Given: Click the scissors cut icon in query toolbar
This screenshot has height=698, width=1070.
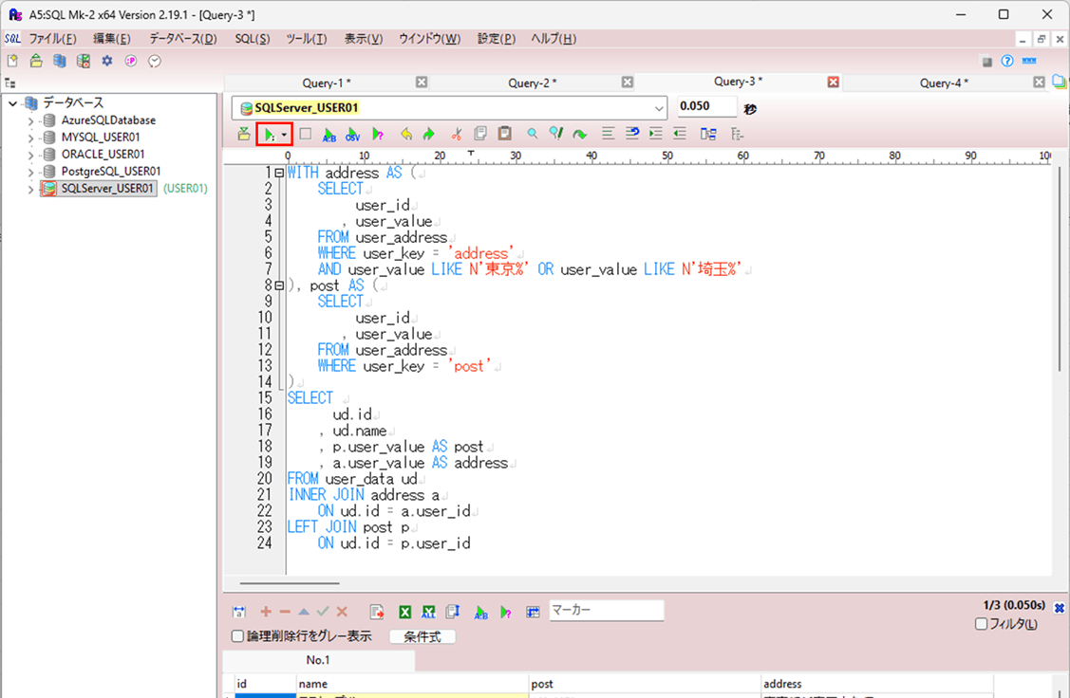Looking at the screenshot, I should pyautogui.click(x=457, y=135).
